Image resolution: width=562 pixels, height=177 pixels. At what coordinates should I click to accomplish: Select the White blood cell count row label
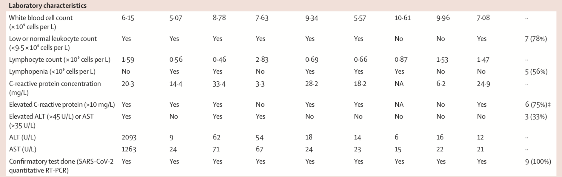41,22
